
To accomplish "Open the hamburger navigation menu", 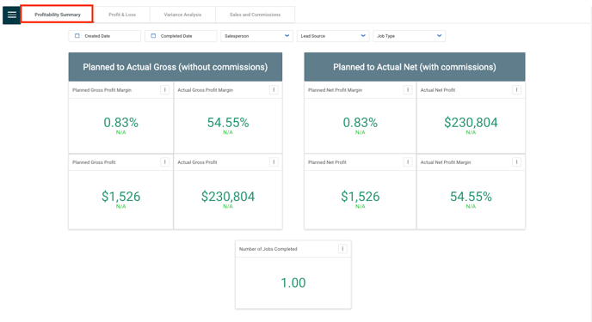I will (12, 15).
